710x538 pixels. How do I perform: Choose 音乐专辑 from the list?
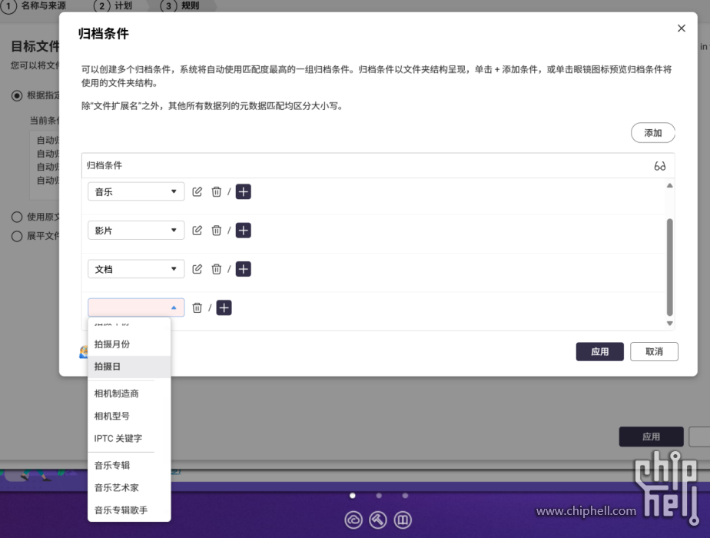(129, 465)
